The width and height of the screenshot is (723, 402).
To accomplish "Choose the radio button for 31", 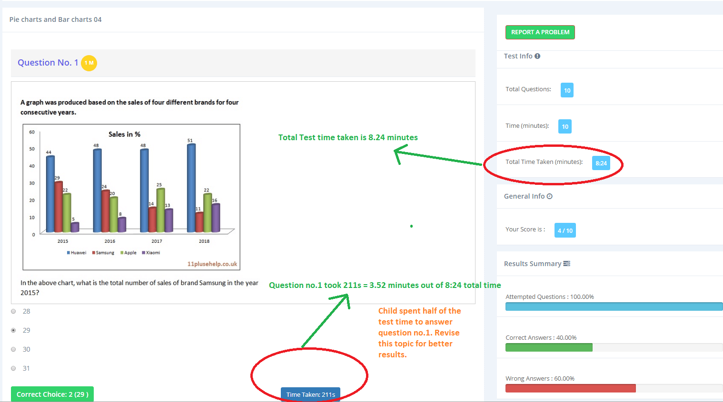I will [13, 368].
